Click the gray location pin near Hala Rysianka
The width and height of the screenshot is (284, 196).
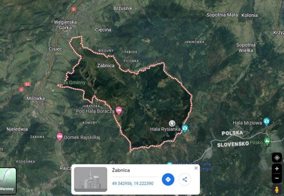(x=172, y=123)
